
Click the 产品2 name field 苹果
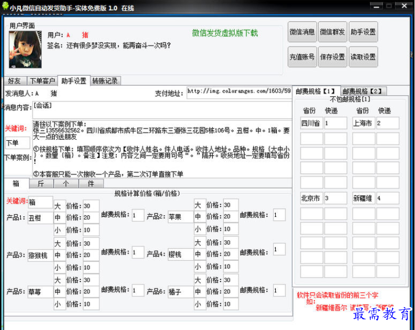[180, 217]
